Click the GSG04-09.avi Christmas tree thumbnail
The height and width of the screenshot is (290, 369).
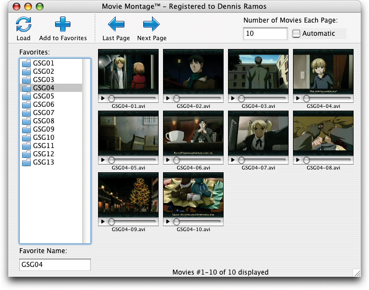click(128, 195)
